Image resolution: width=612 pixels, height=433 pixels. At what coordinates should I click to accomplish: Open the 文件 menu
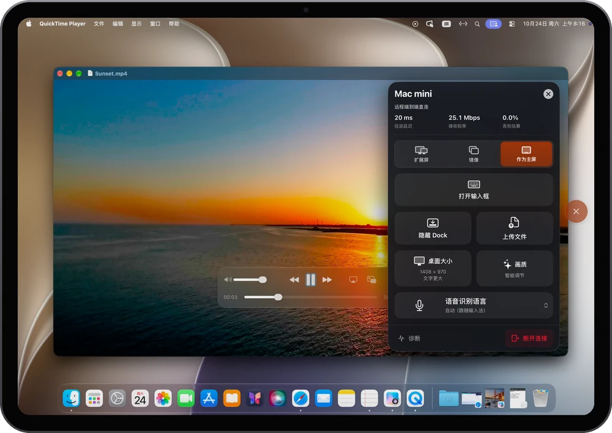point(99,23)
